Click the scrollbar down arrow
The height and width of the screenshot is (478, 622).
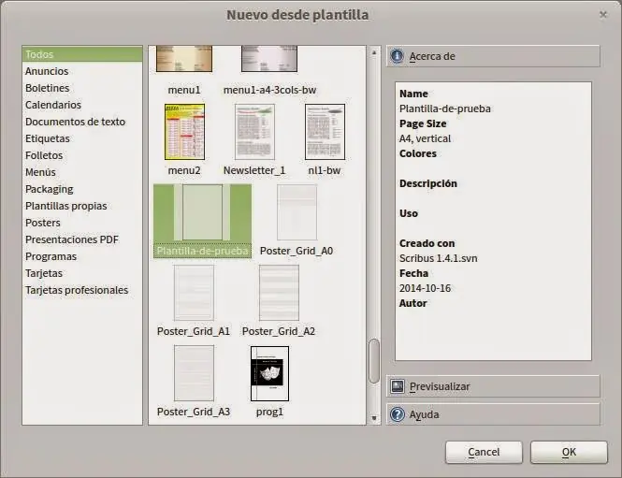tap(374, 418)
